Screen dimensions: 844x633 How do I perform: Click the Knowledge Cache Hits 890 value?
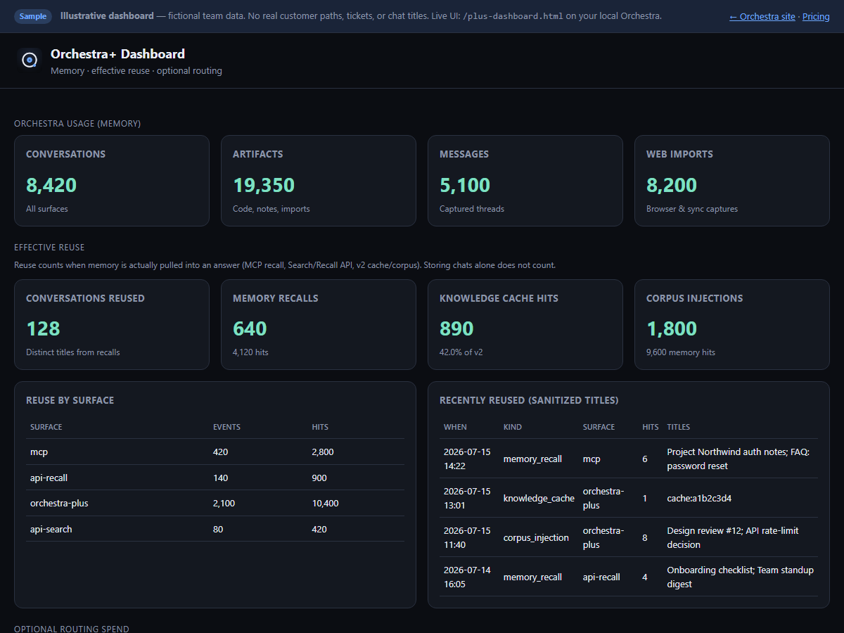click(456, 328)
